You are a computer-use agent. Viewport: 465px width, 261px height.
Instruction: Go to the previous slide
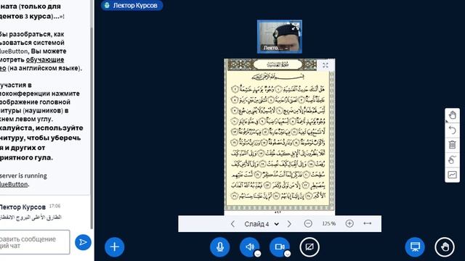click(232, 224)
